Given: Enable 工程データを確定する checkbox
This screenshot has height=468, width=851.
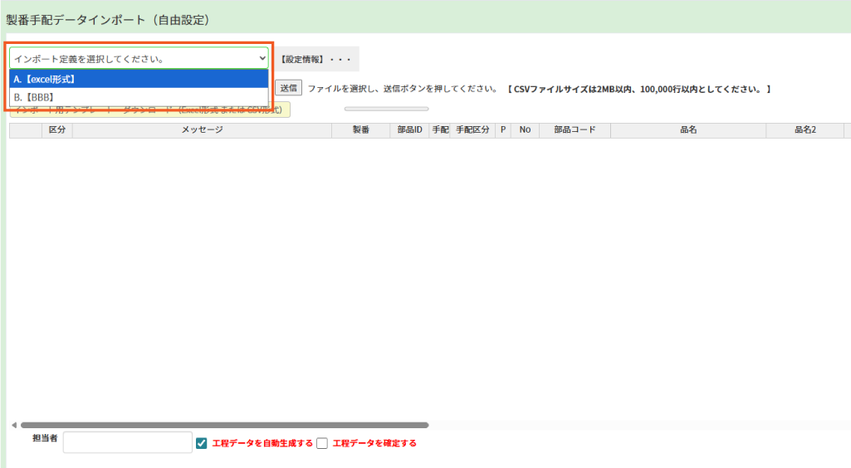Looking at the screenshot, I should [x=322, y=443].
